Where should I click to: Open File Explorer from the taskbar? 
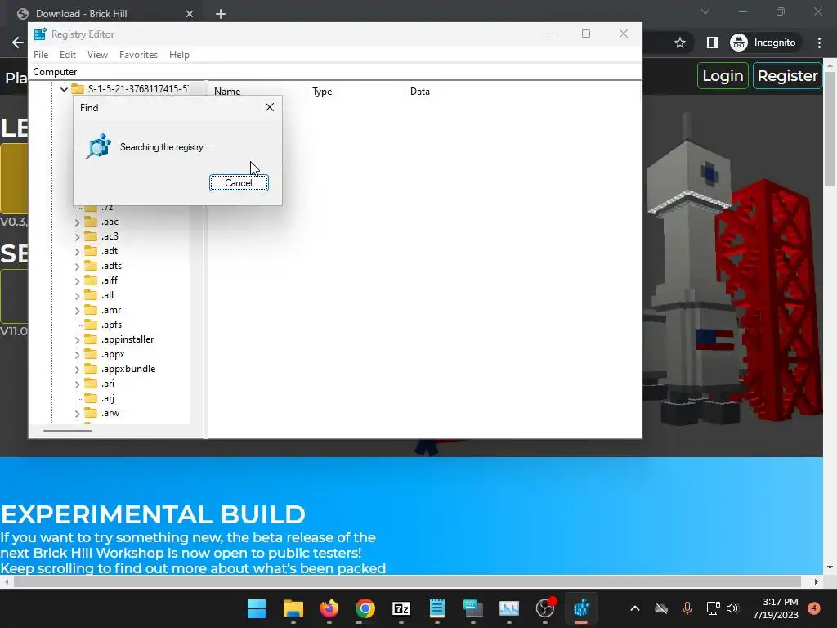(293, 608)
